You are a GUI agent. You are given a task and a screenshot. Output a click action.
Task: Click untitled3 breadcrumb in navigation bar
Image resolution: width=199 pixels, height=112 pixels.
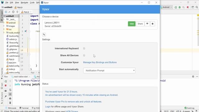(7, 7)
